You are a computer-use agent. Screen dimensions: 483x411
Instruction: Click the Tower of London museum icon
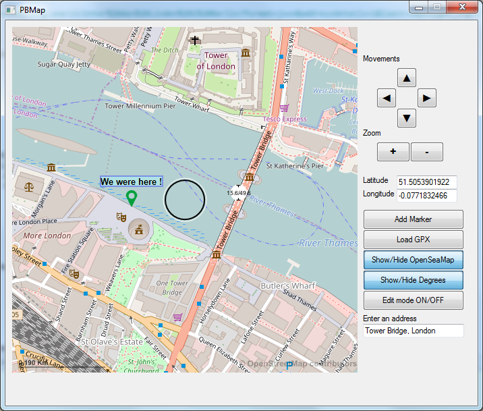(x=246, y=53)
